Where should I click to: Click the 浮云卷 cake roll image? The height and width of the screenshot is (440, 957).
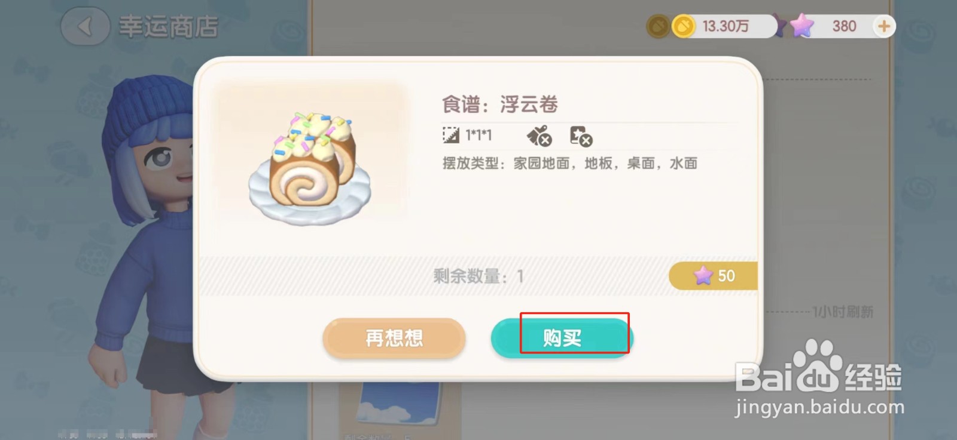click(x=310, y=168)
